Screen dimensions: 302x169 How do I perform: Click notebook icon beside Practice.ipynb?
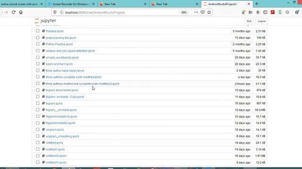pos(43,31)
